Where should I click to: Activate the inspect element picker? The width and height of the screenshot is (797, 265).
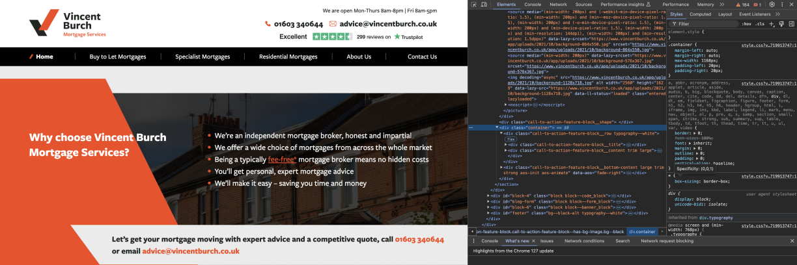click(475, 5)
